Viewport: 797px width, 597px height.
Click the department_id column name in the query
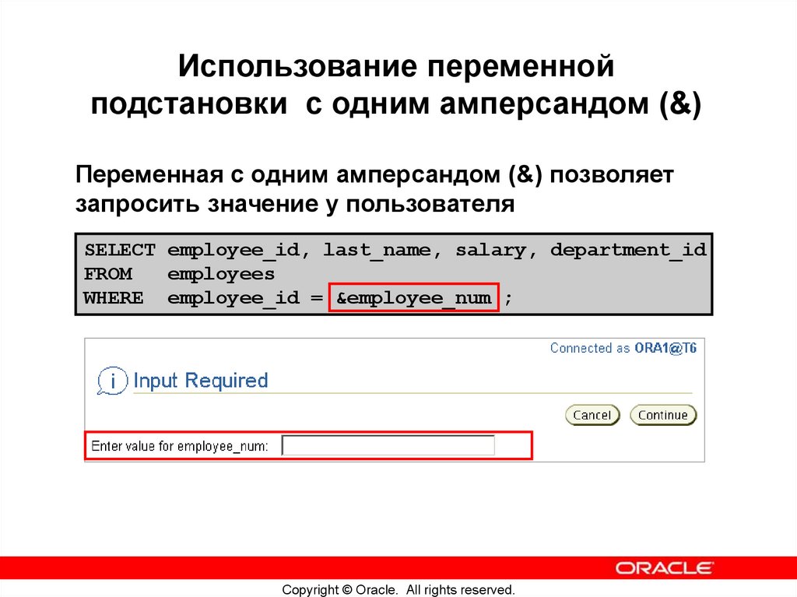coord(628,249)
